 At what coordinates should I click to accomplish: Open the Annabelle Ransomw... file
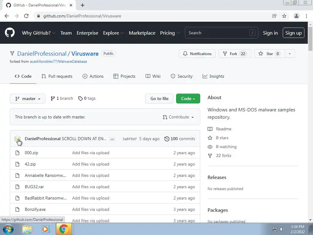click(x=46, y=175)
